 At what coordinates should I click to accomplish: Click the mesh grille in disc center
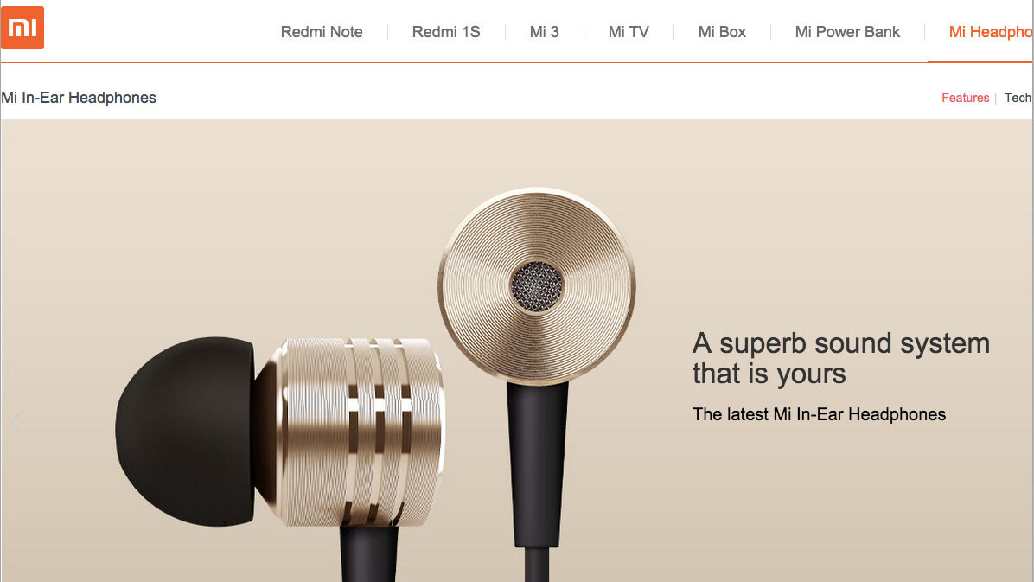[537, 286]
